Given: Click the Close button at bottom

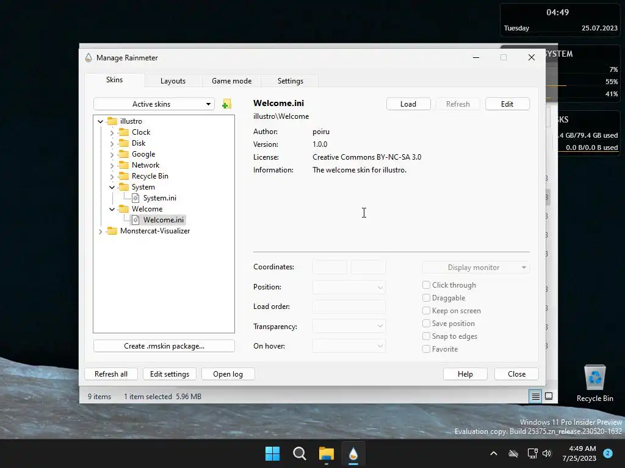Looking at the screenshot, I should [516, 374].
